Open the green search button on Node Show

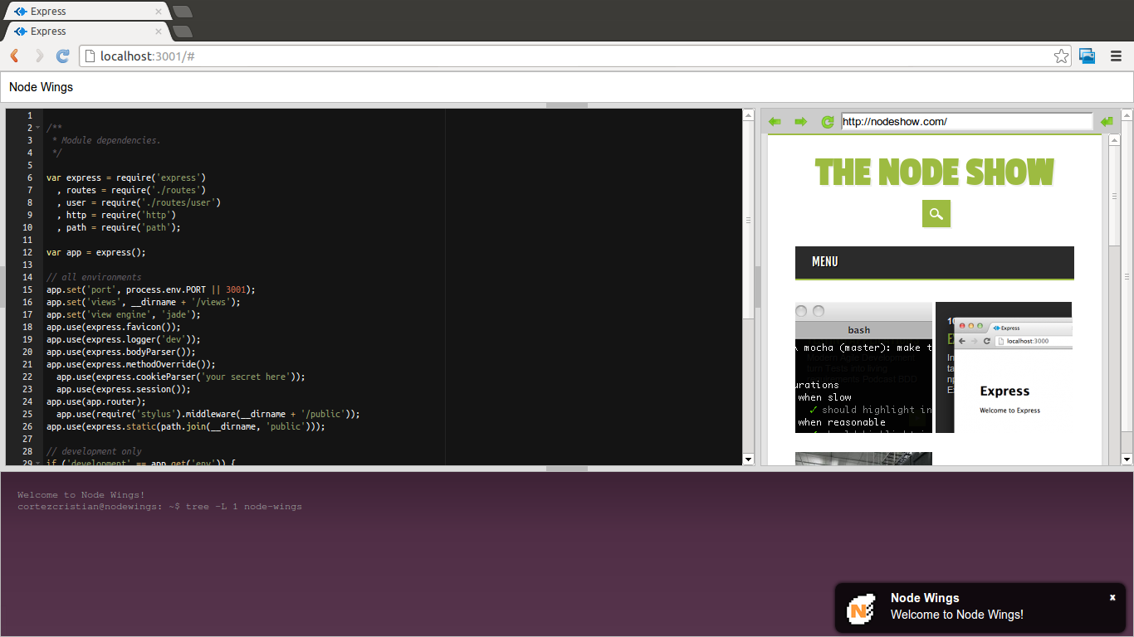(x=936, y=214)
